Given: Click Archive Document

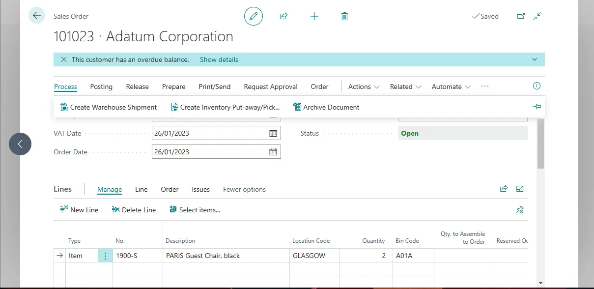Looking at the screenshot, I should point(326,107).
